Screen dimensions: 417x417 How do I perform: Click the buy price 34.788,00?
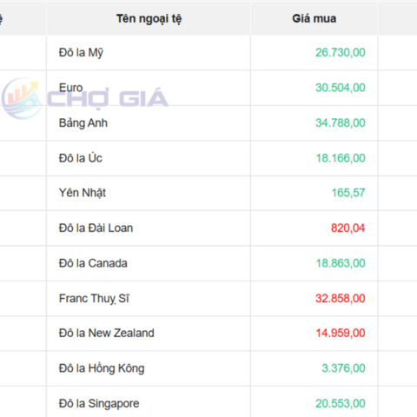tap(341, 123)
